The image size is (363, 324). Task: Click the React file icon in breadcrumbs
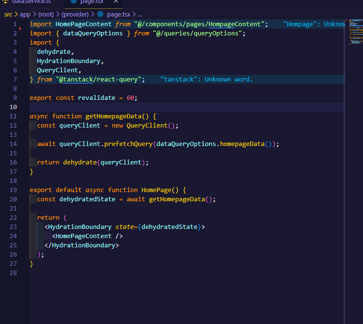coord(100,15)
